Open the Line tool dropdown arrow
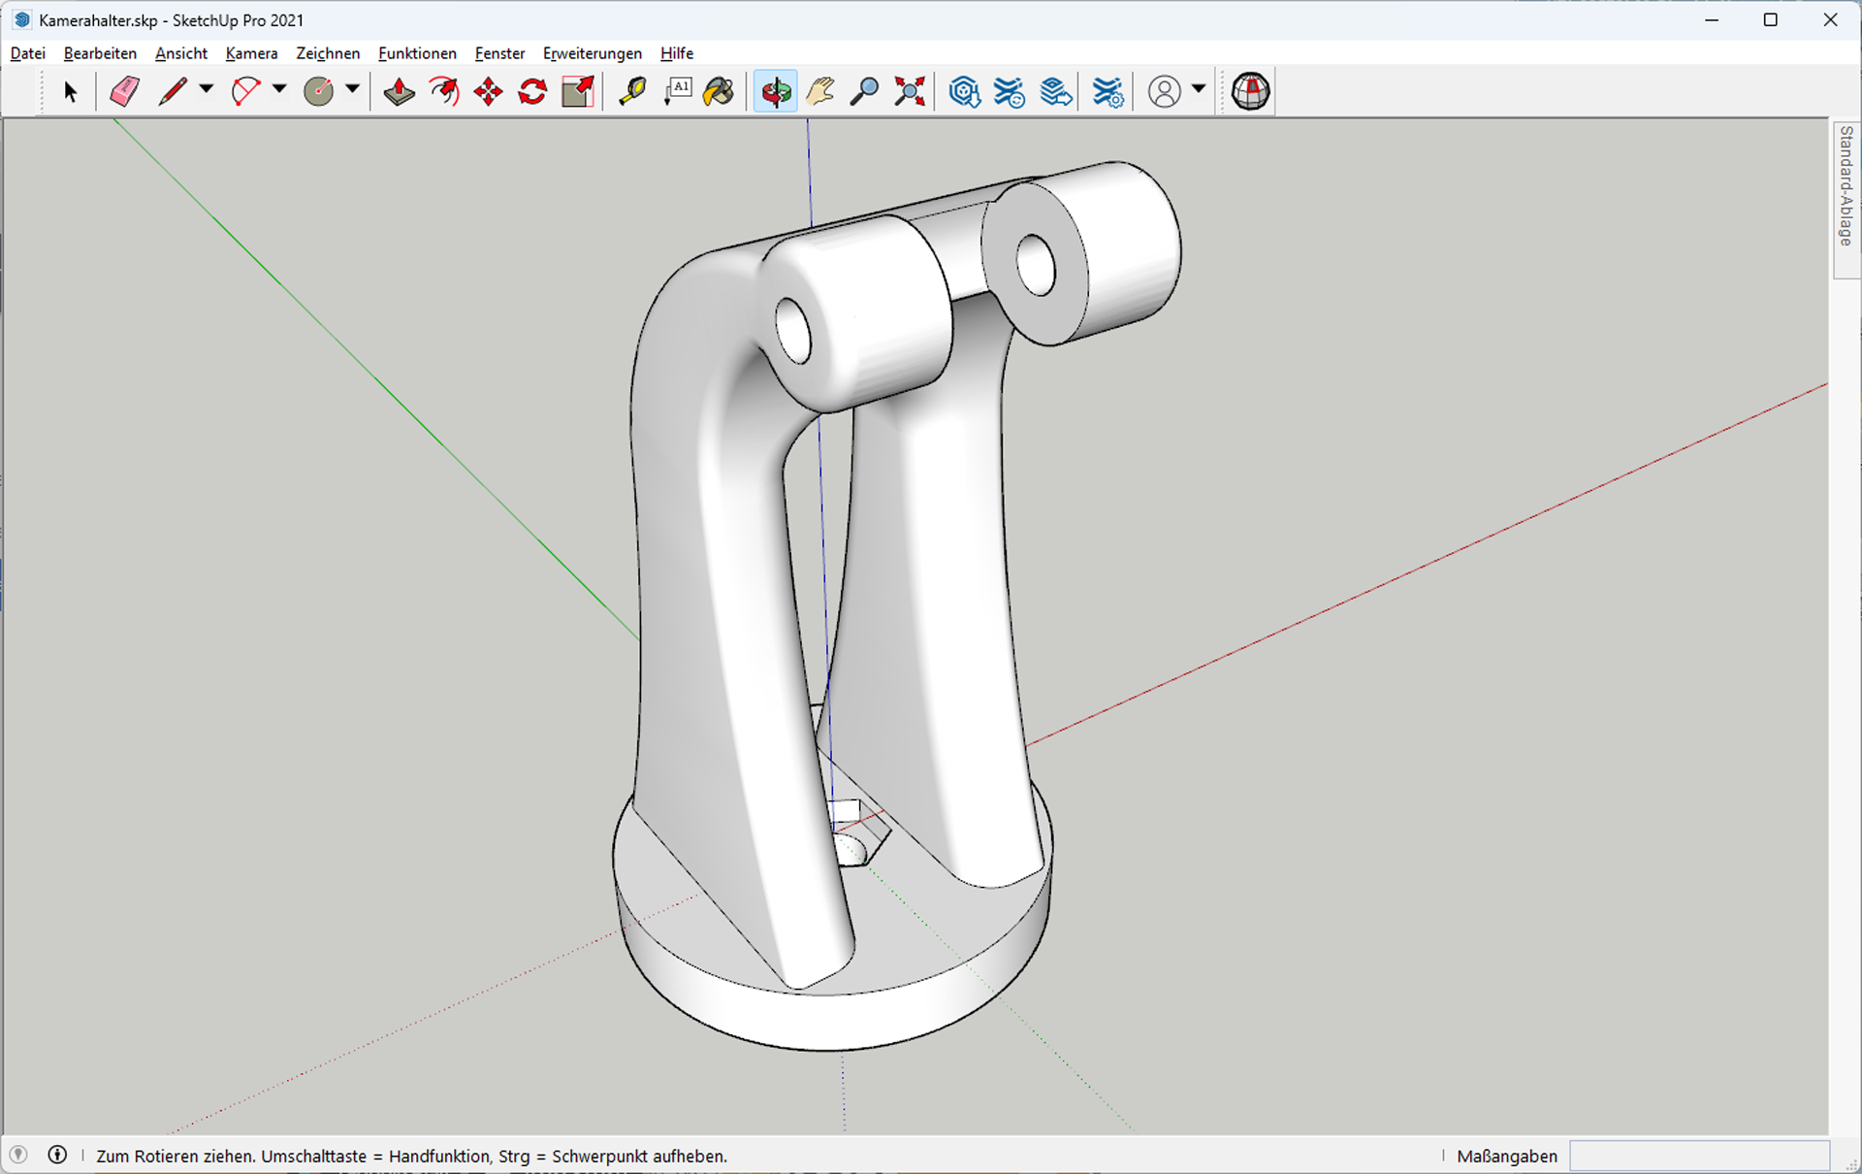1862x1174 pixels. [x=206, y=89]
